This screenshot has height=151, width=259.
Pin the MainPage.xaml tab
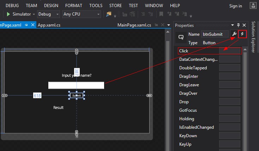tap(26, 25)
